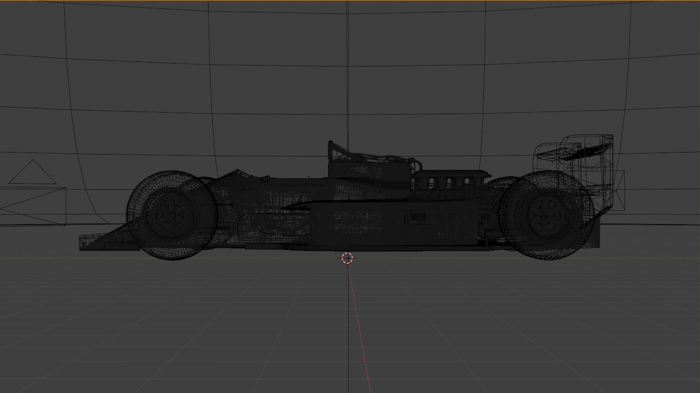This screenshot has height=393, width=700.
Task: Click the small mirror on the nose
Action: click(x=265, y=178)
